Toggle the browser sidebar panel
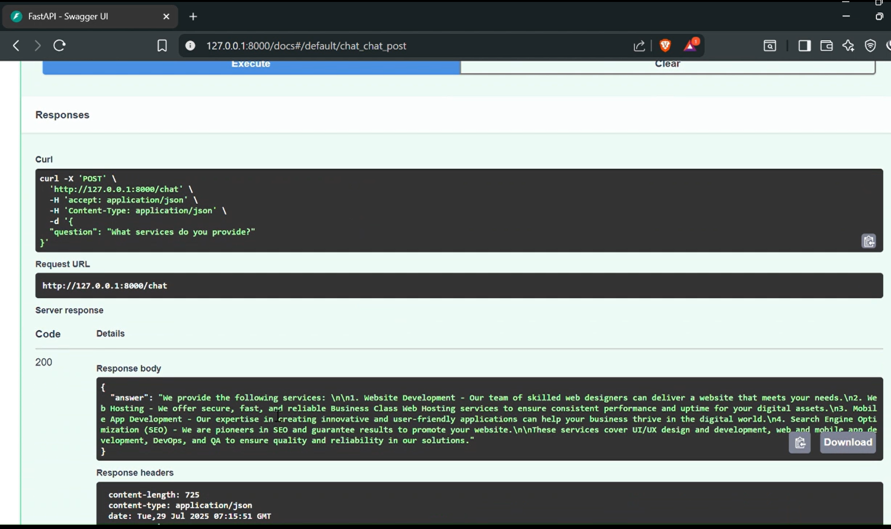Screen dimensions: 891x529 [x=804, y=45]
